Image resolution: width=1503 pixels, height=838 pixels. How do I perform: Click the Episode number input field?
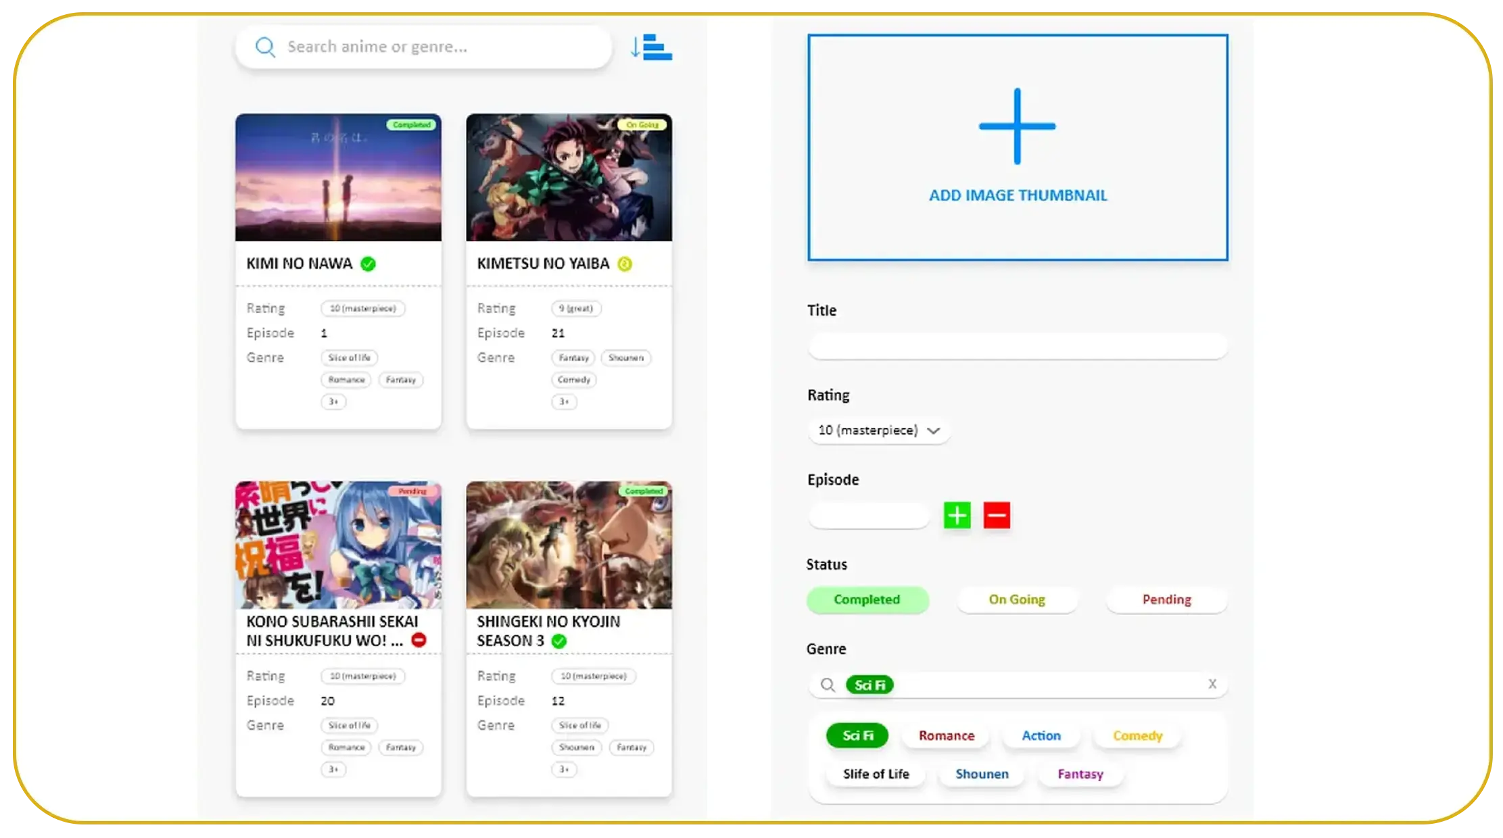[x=869, y=516]
